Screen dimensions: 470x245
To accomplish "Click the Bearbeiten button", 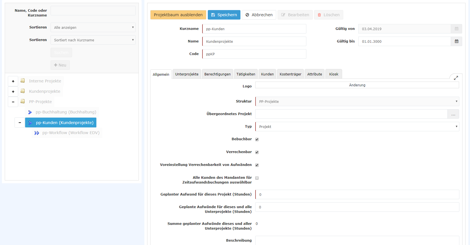I will [295, 15].
